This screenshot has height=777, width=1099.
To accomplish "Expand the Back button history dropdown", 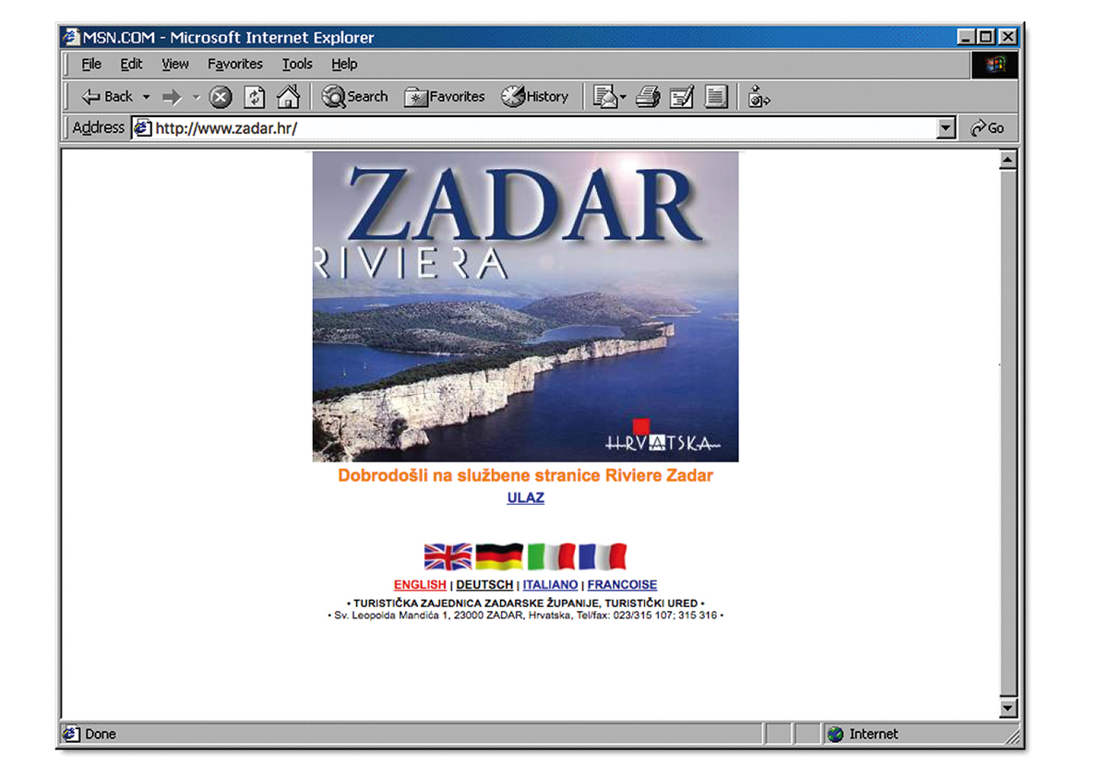I will (145, 96).
